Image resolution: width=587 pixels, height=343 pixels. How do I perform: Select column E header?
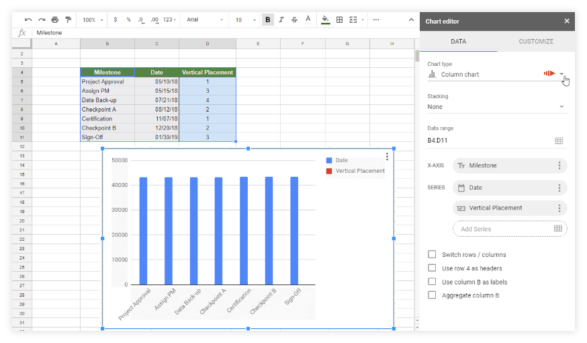click(258, 44)
